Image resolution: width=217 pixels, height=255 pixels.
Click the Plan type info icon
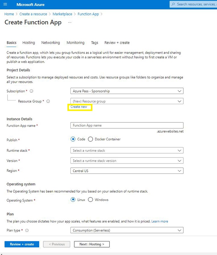(27, 230)
